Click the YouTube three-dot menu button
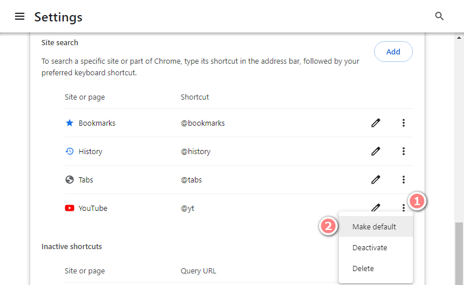This screenshot has height=285, width=464. pyautogui.click(x=403, y=207)
